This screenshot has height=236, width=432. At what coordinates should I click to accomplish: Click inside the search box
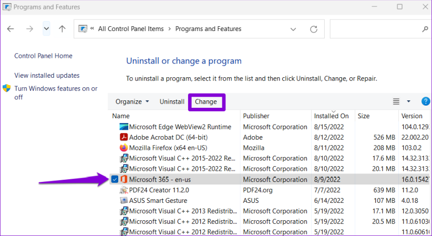click(x=376, y=29)
